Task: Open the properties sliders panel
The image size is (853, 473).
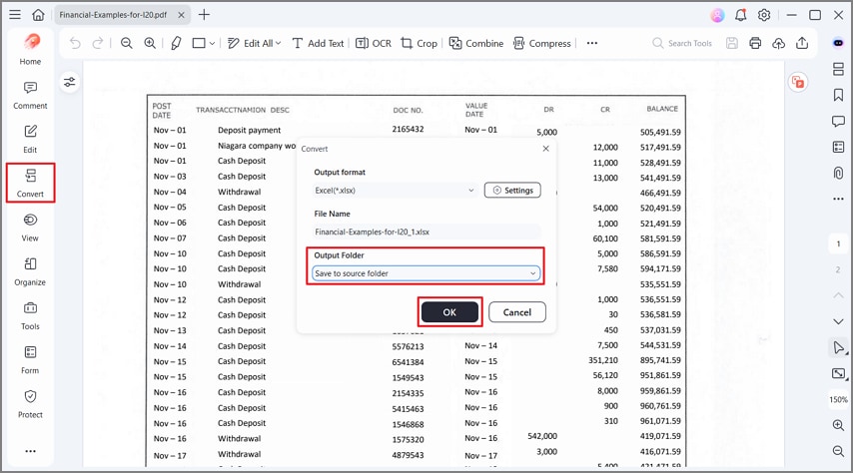Action: pos(70,82)
